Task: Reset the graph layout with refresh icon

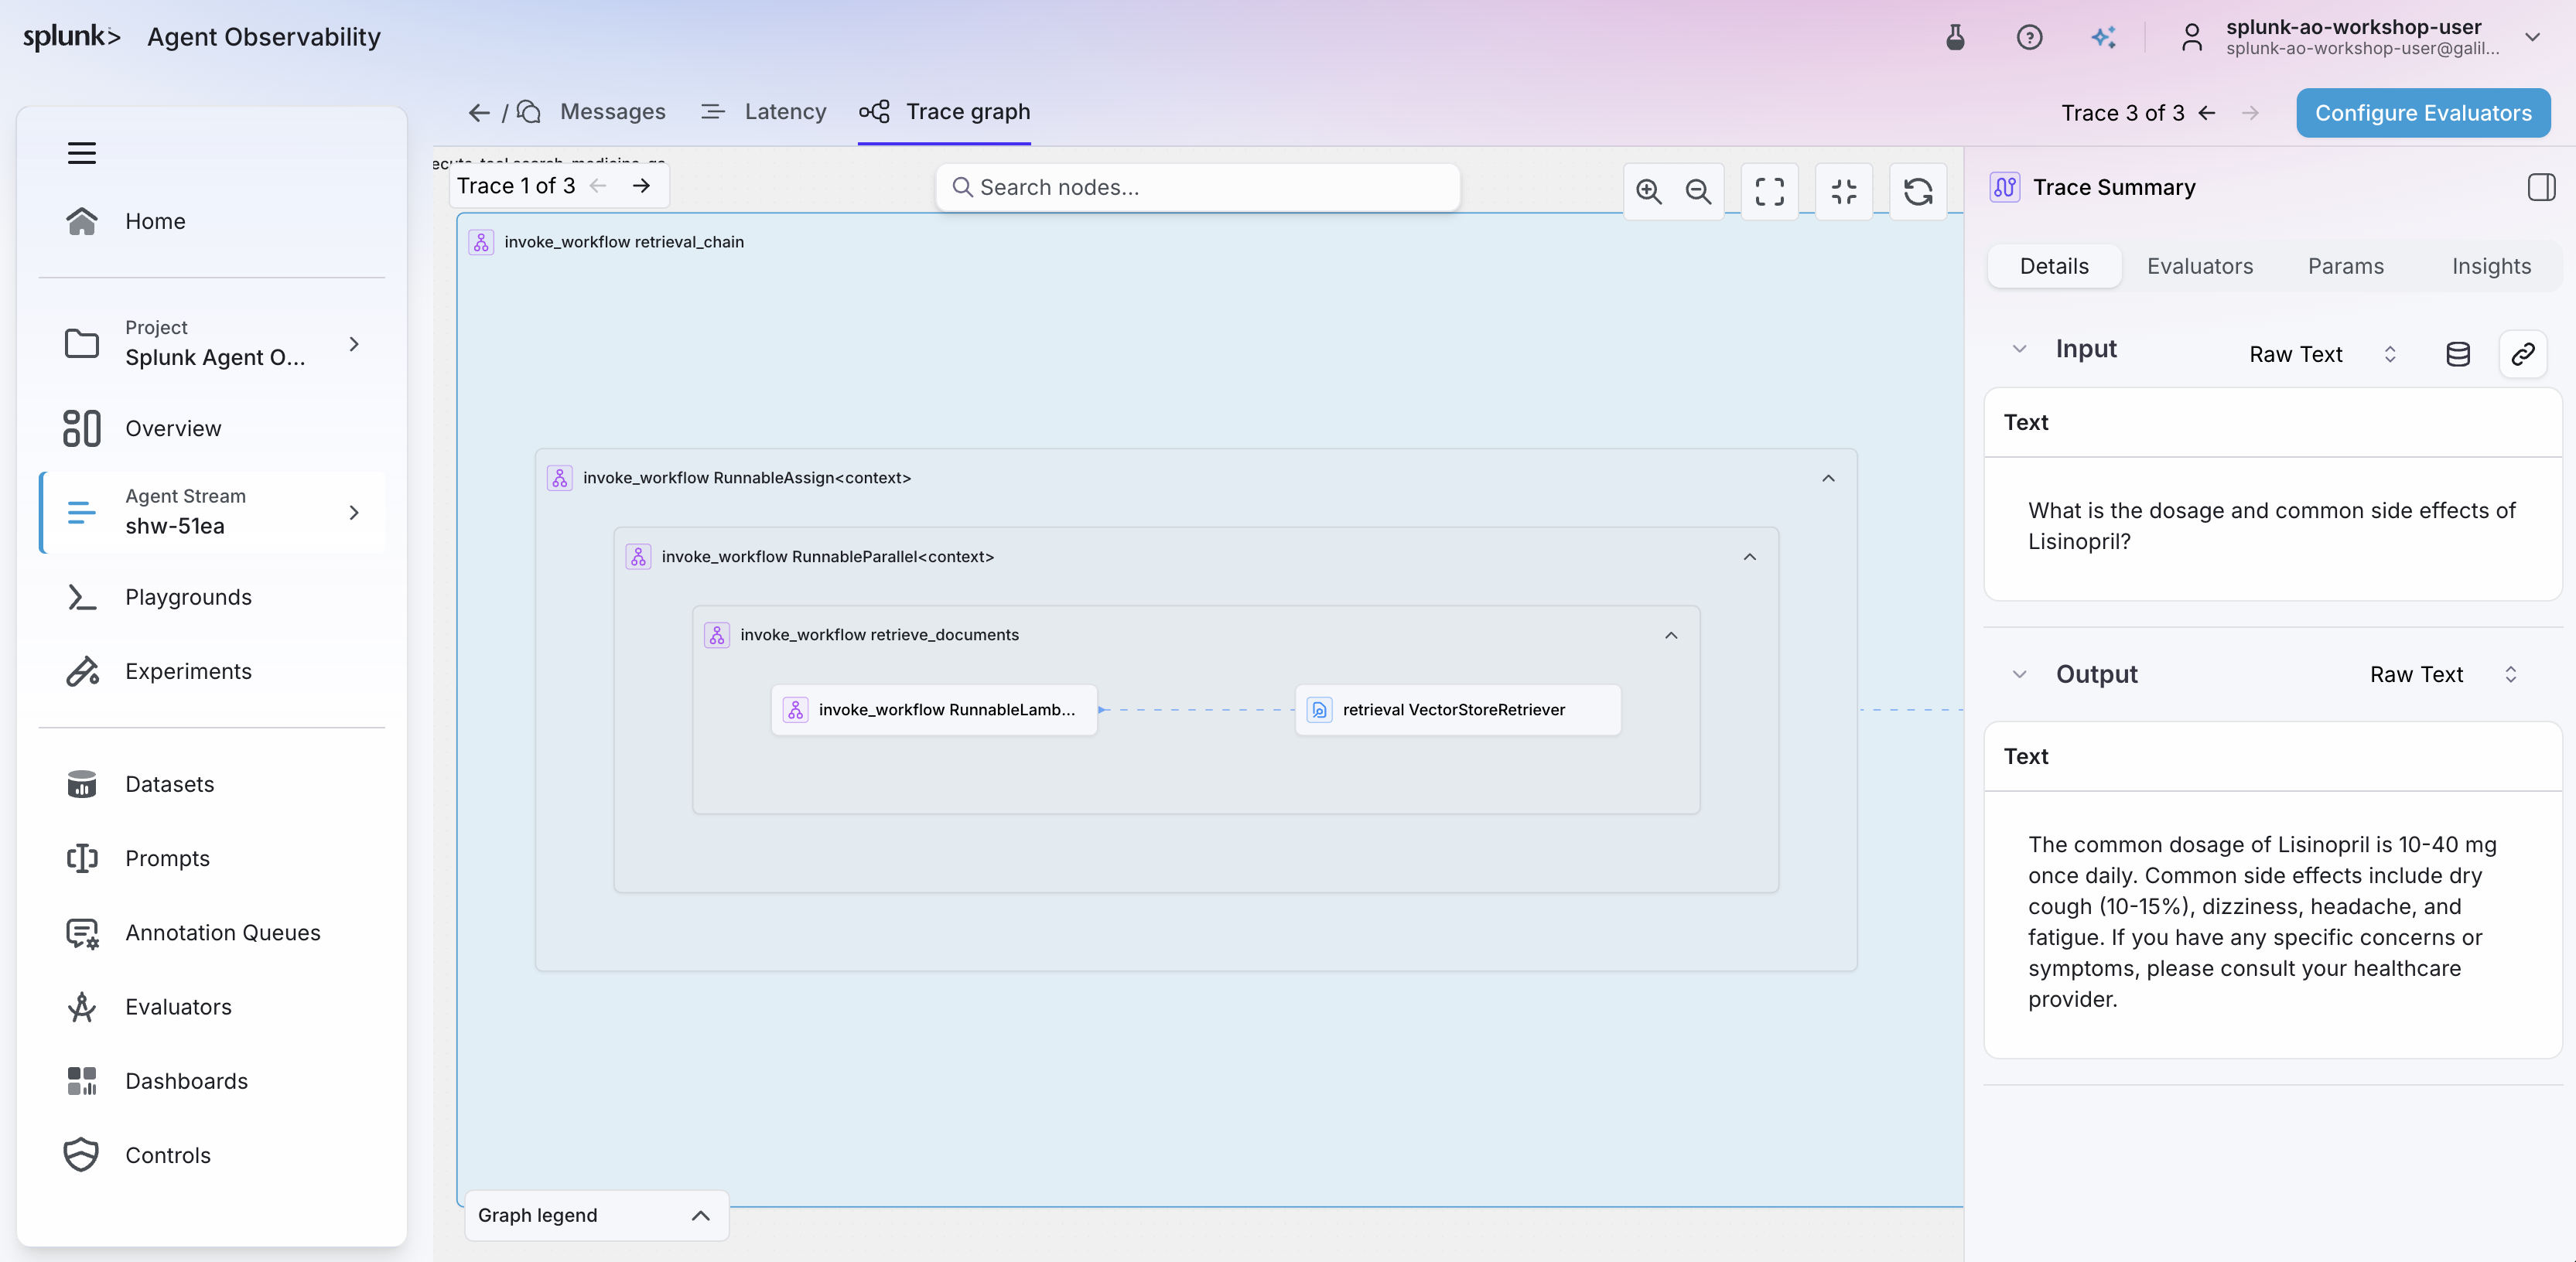Action: coord(1918,191)
